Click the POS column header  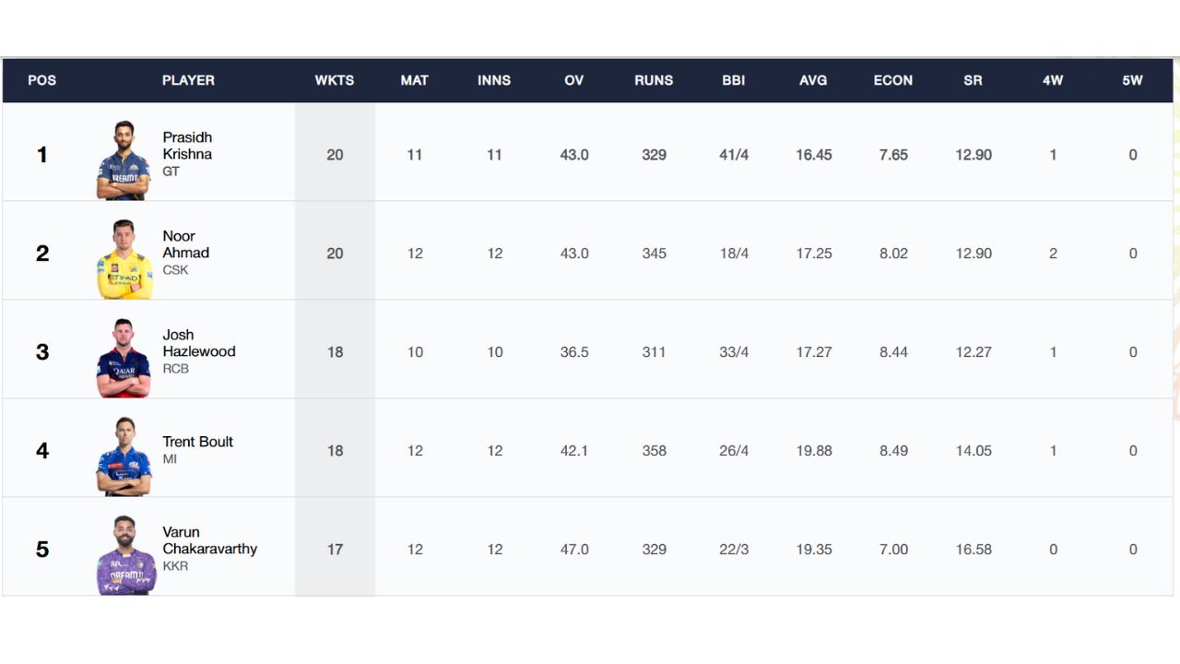[42, 80]
